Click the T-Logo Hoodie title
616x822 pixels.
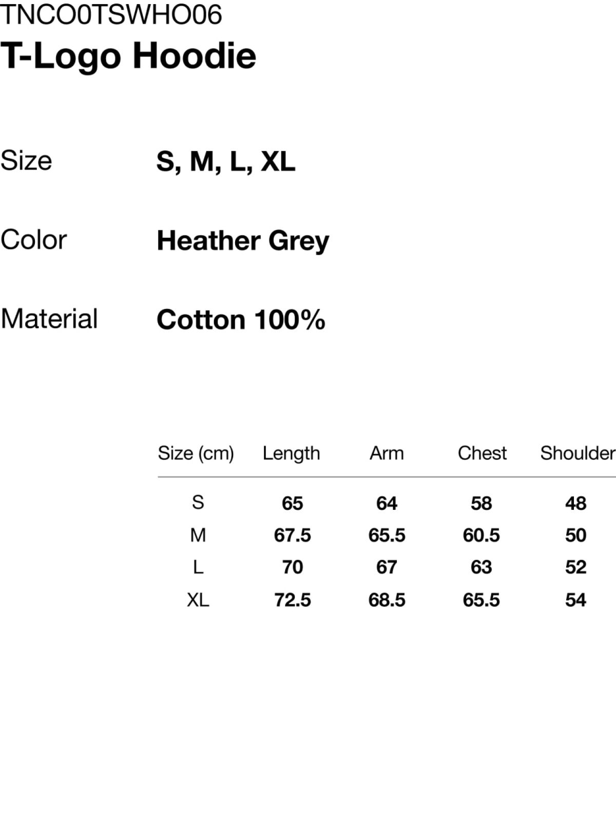128,55
